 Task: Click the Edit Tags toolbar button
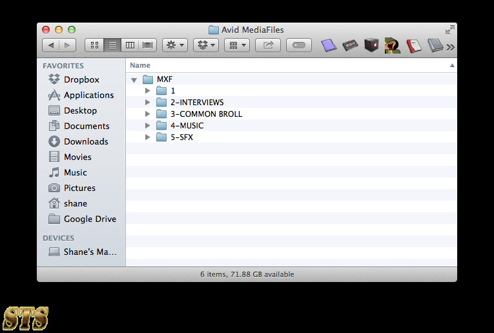click(299, 45)
